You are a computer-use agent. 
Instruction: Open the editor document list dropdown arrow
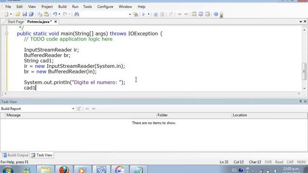(301, 22)
